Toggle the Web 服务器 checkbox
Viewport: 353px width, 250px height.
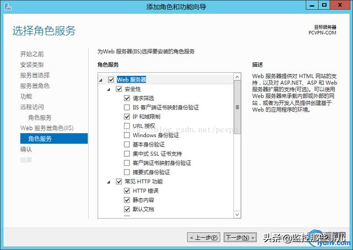[x=111, y=80]
